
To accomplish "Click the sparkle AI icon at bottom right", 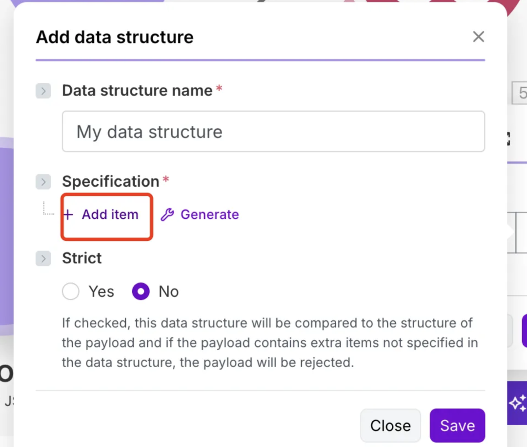I will (517, 404).
